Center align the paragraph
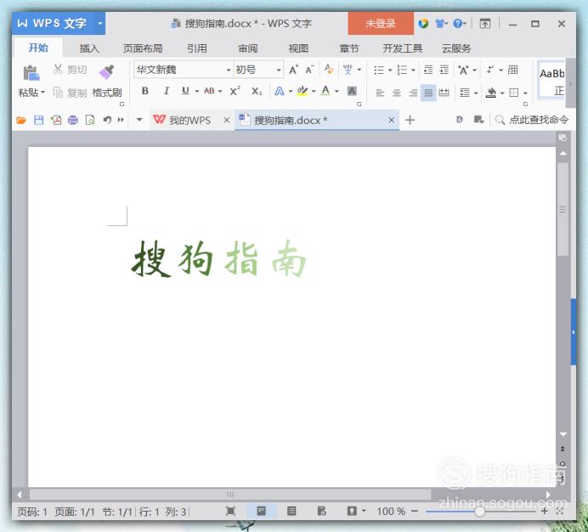The width and height of the screenshot is (588, 532). [396, 93]
